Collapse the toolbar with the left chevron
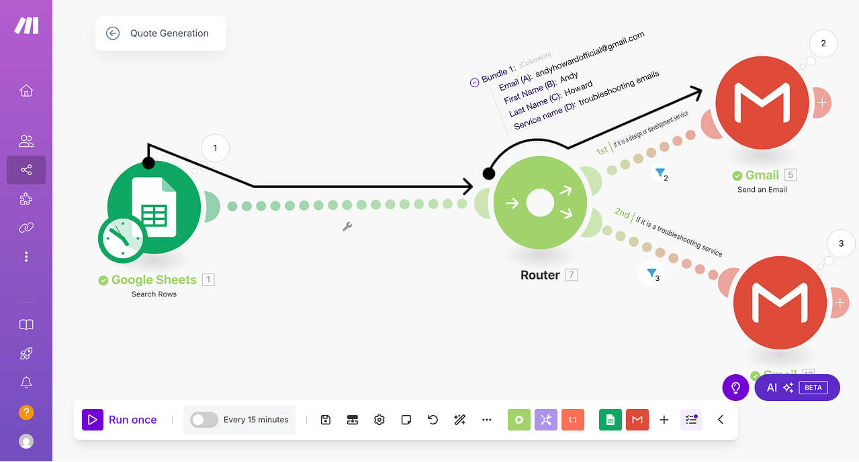 (x=721, y=420)
